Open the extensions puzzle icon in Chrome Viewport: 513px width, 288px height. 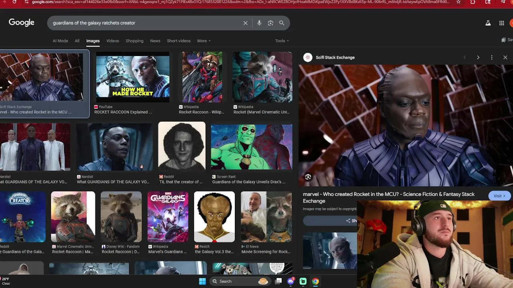click(x=473, y=2)
